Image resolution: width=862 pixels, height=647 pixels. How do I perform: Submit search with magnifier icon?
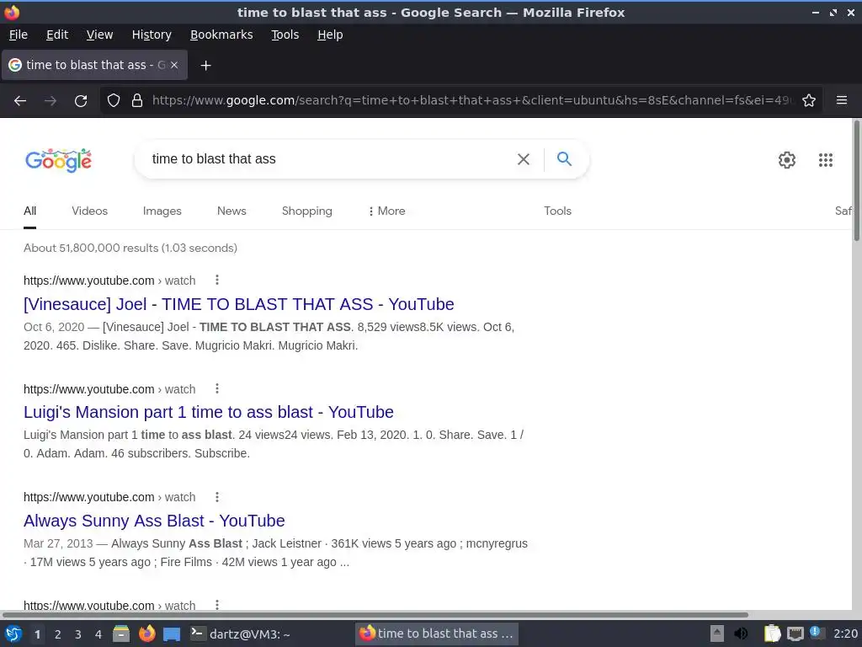click(564, 159)
